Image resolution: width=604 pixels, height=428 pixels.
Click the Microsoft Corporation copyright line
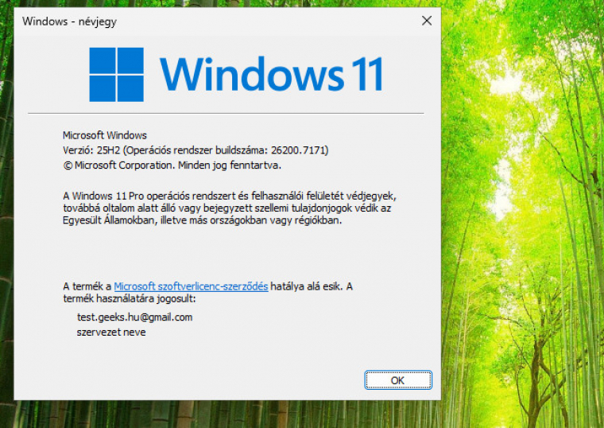172,165
